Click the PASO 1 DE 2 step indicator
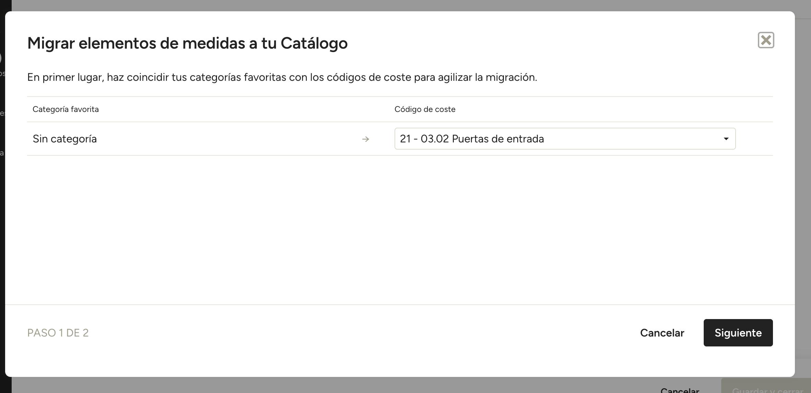This screenshot has width=811, height=393. click(x=58, y=333)
